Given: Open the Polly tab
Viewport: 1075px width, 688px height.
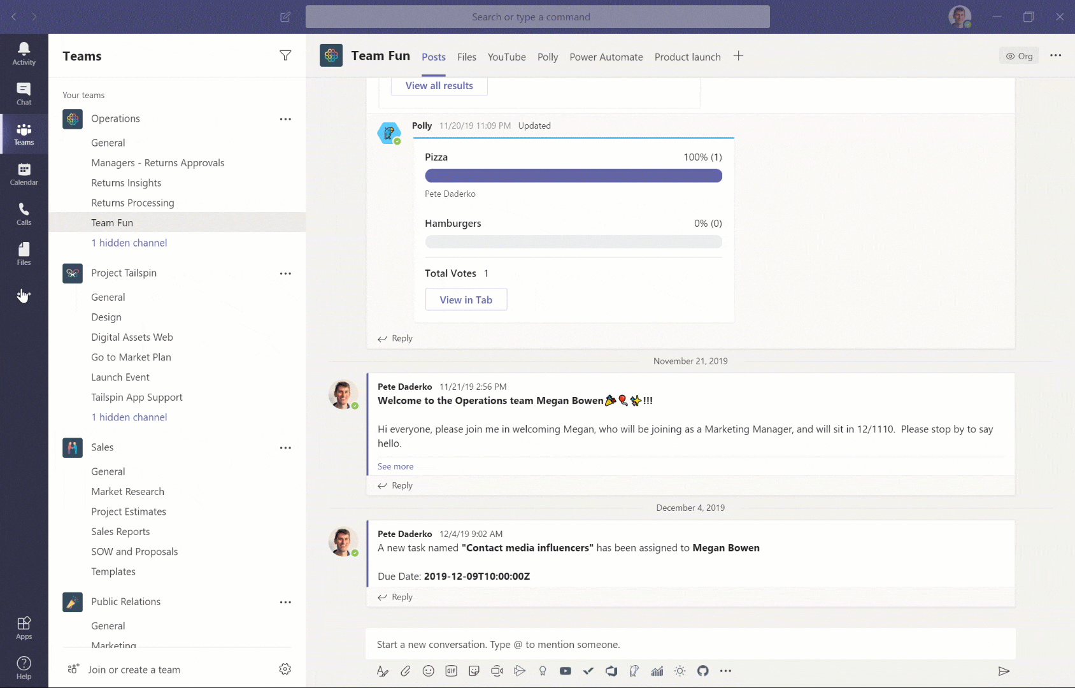Looking at the screenshot, I should pos(548,57).
